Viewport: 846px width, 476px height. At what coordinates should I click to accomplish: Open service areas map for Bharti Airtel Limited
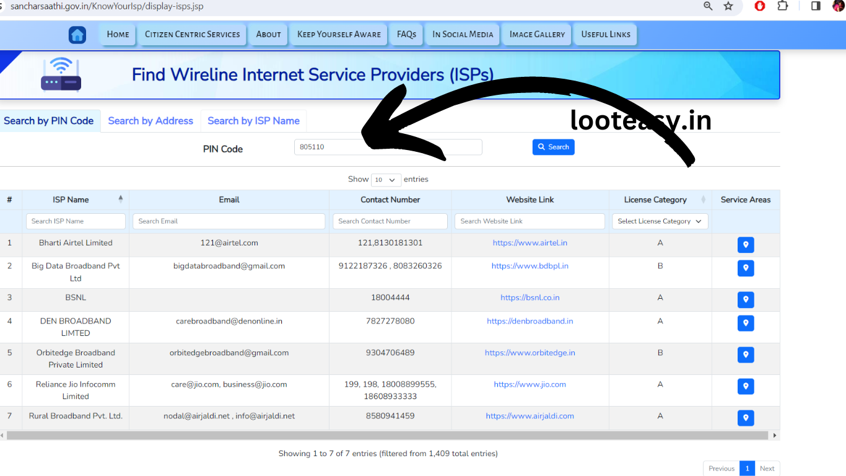(x=746, y=245)
